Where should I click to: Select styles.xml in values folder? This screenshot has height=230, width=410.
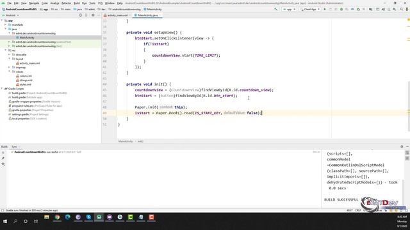coord(26,84)
